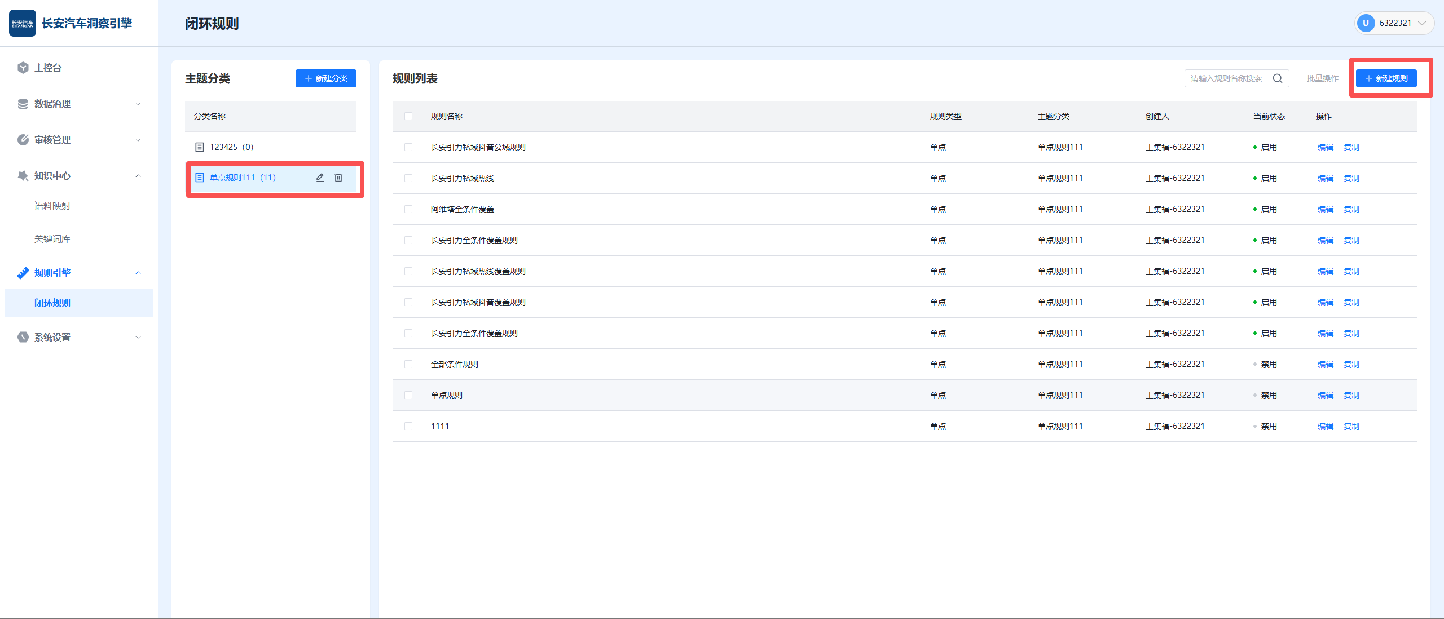Click the pencil edit icon for 单点规则111
Viewport: 1444px width, 619px height.
320,178
